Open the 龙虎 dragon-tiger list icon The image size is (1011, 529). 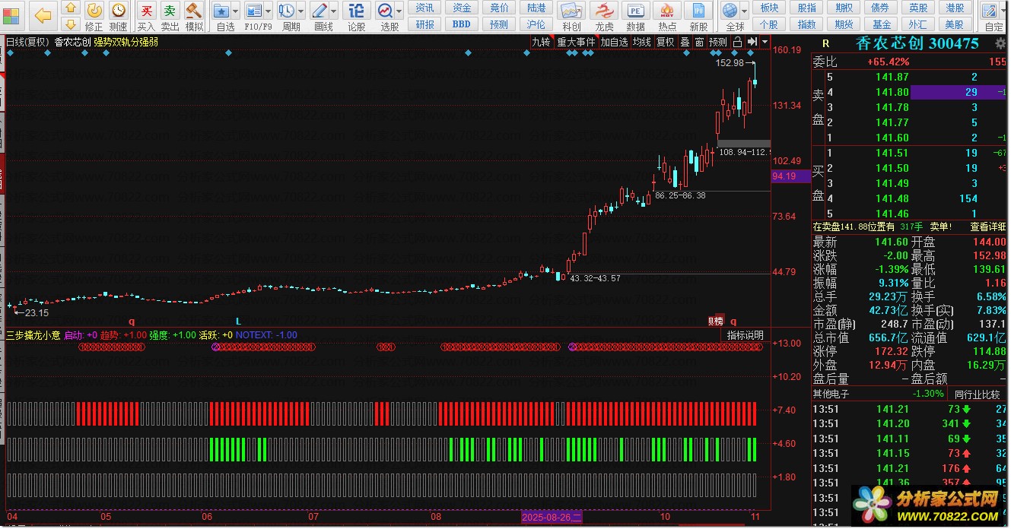[x=604, y=16]
